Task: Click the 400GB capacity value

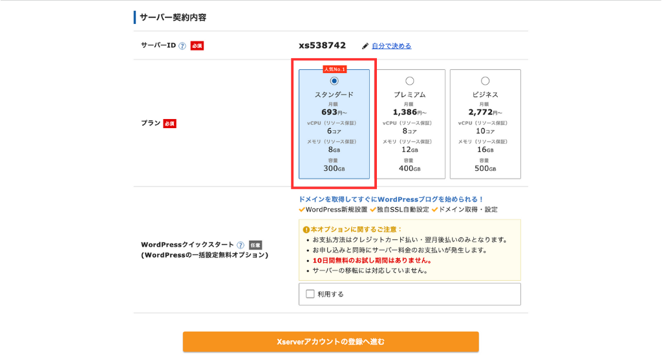Action: [x=409, y=168]
